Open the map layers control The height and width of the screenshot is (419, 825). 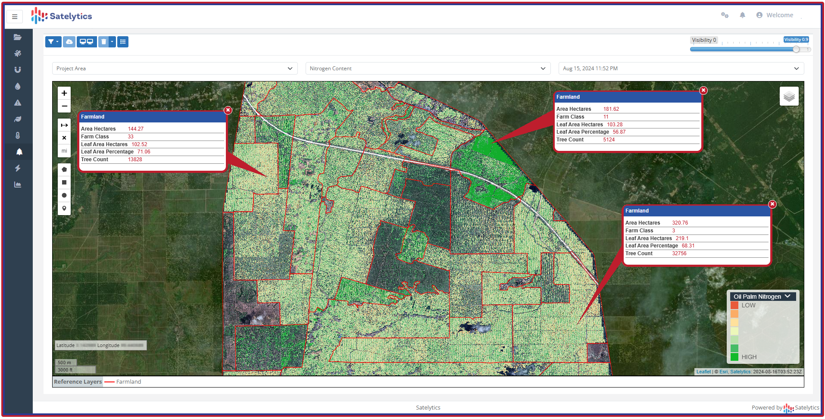(789, 96)
